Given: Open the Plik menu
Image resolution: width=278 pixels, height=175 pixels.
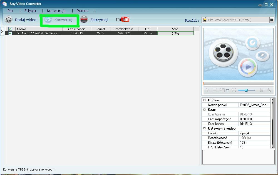Looking at the screenshot, I should point(10,11).
